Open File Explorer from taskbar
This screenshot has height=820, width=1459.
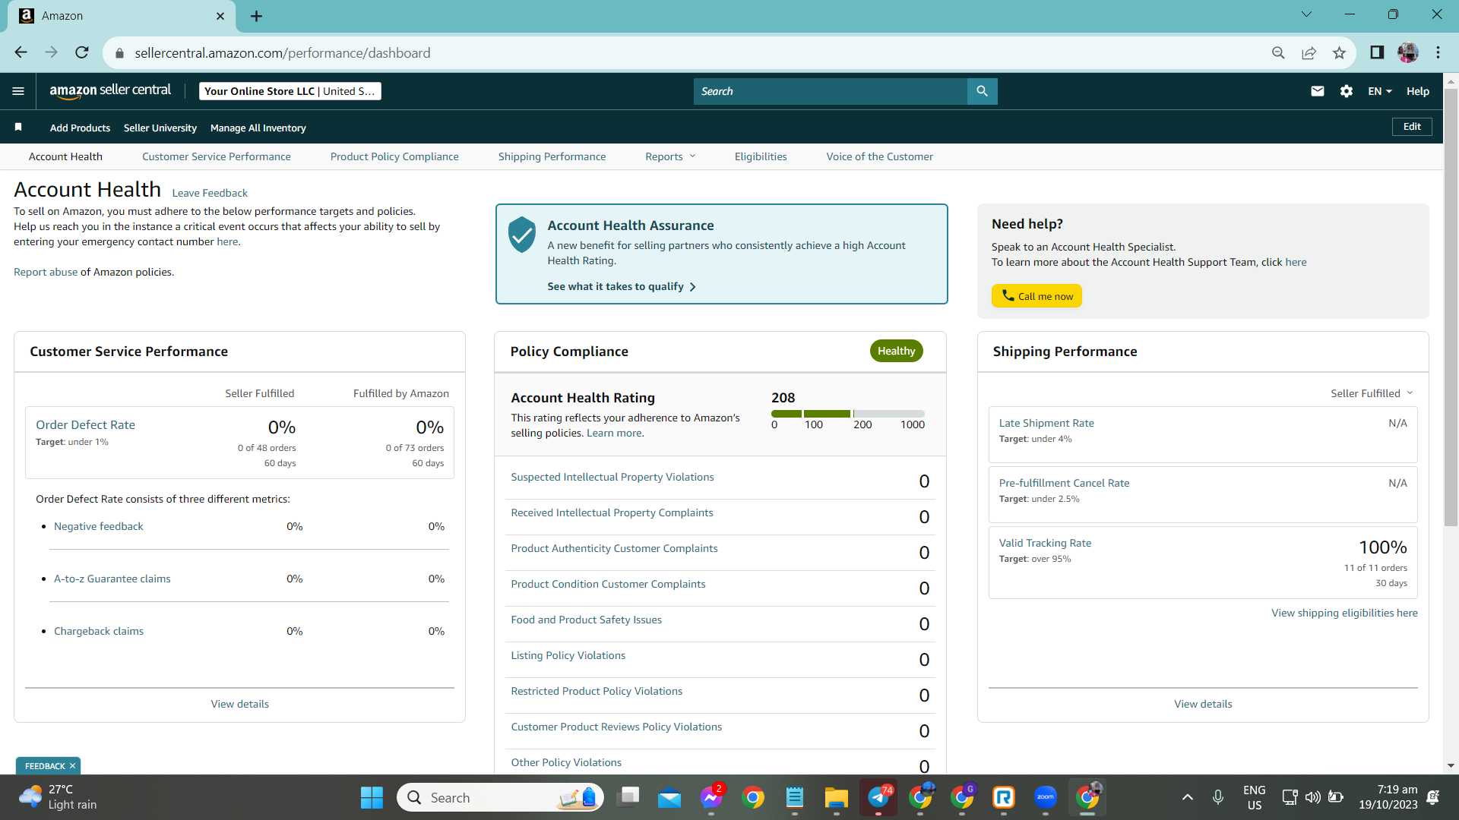tap(837, 797)
